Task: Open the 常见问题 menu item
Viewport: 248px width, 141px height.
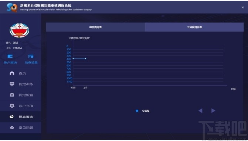Action: (x=21, y=128)
